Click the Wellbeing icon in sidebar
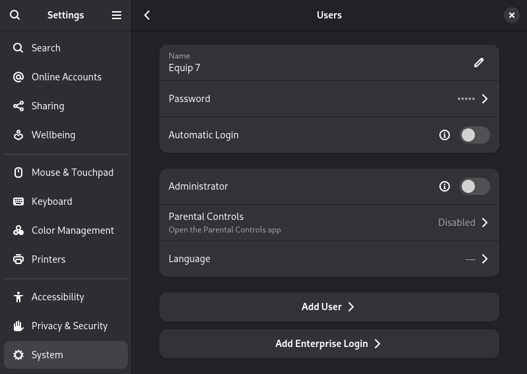Viewport: 527px width, 374px height. [18, 135]
